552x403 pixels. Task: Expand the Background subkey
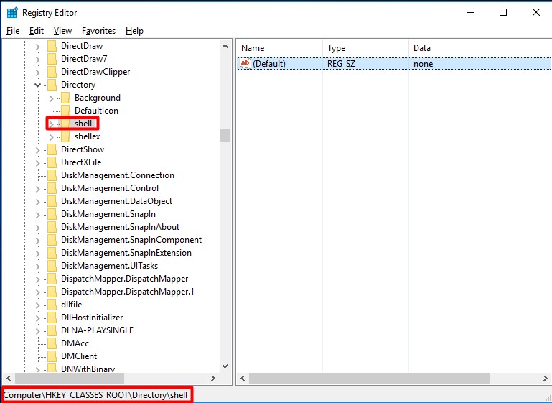coord(52,98)
